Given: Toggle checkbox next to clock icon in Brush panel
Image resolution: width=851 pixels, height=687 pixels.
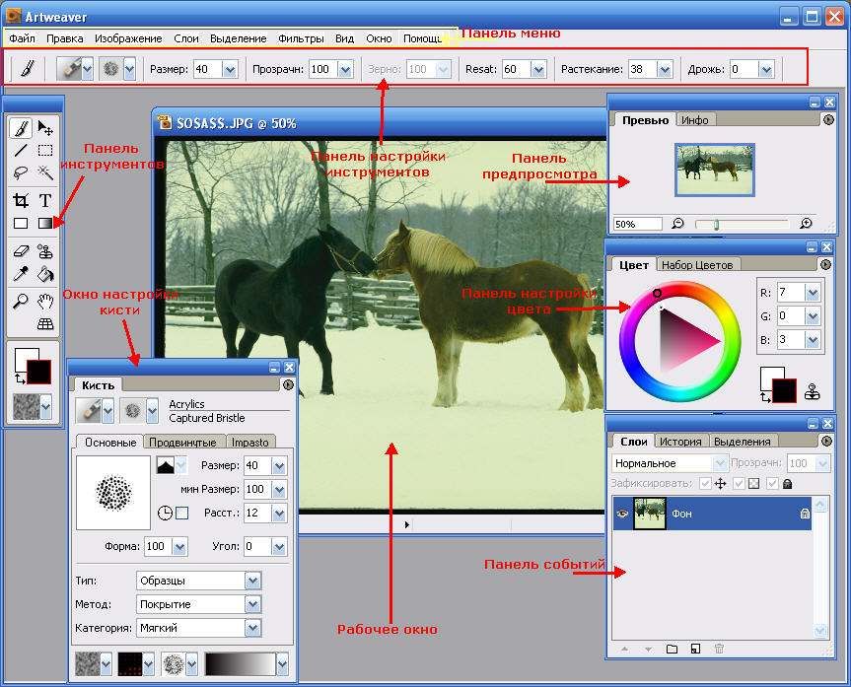Looking at the screenshot, I should coord(182,513).
